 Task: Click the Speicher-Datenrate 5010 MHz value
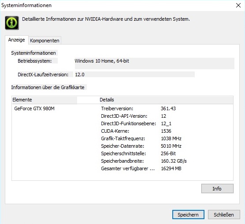(171, 146)
